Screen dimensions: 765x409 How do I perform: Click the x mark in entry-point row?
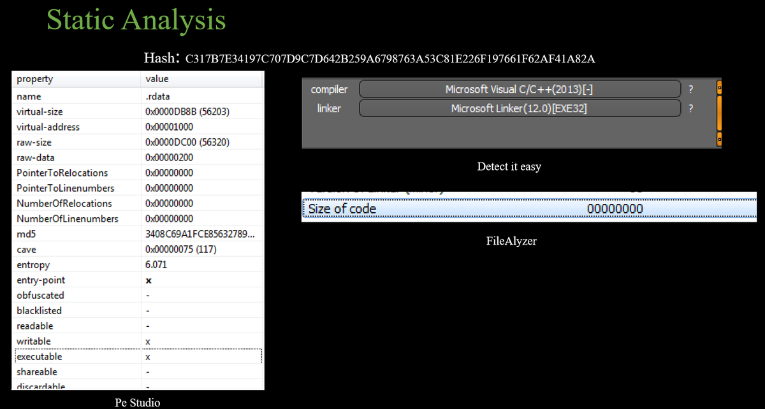pos(148,281)
